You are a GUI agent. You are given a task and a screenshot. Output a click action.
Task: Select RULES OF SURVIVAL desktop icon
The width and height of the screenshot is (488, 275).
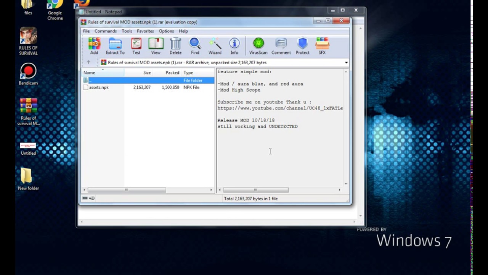28,41
